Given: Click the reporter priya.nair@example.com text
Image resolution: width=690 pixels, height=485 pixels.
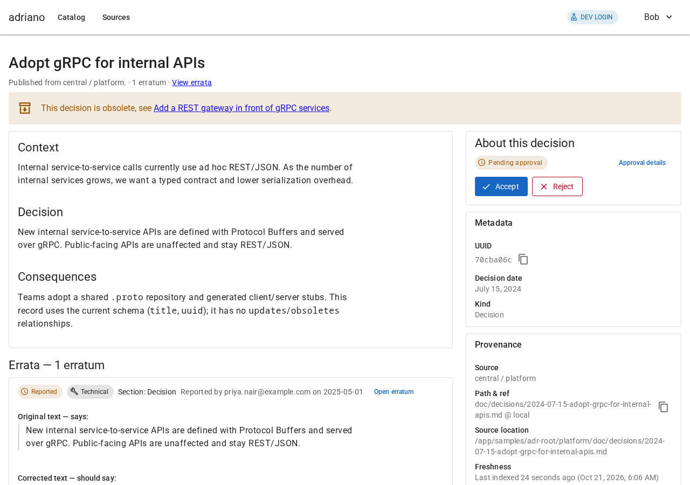Looking at the screenshot, I should (267, 392).
